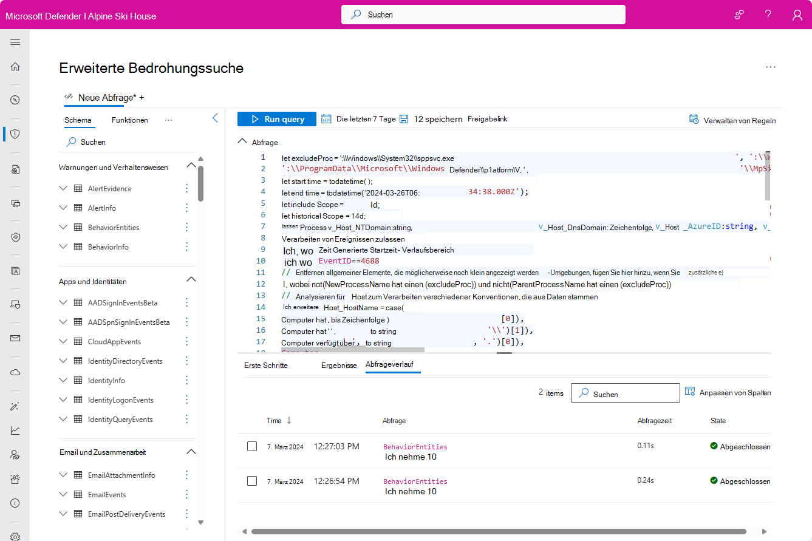
Task: Select the Neue Abfrage* tab
Action: 101,97
